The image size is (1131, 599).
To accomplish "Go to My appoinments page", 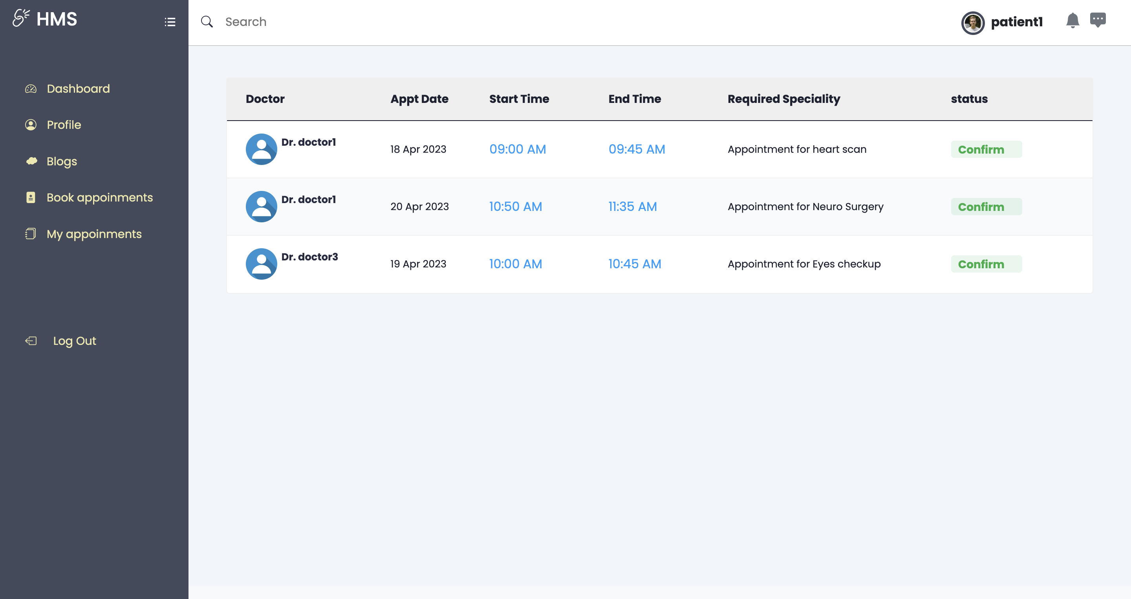I will pyautogui.click(x=94, y=234).
